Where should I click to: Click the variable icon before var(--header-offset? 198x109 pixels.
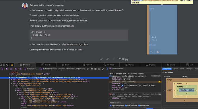122,85
